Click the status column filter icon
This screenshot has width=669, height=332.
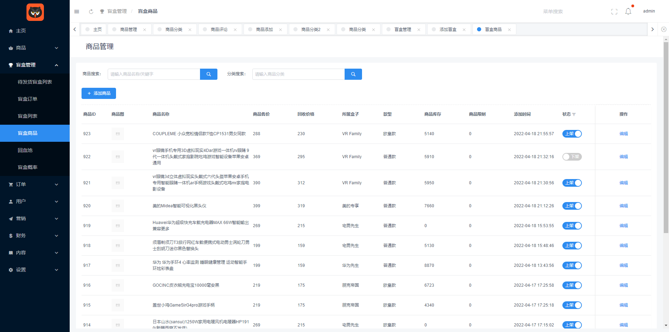pos(574,115)
